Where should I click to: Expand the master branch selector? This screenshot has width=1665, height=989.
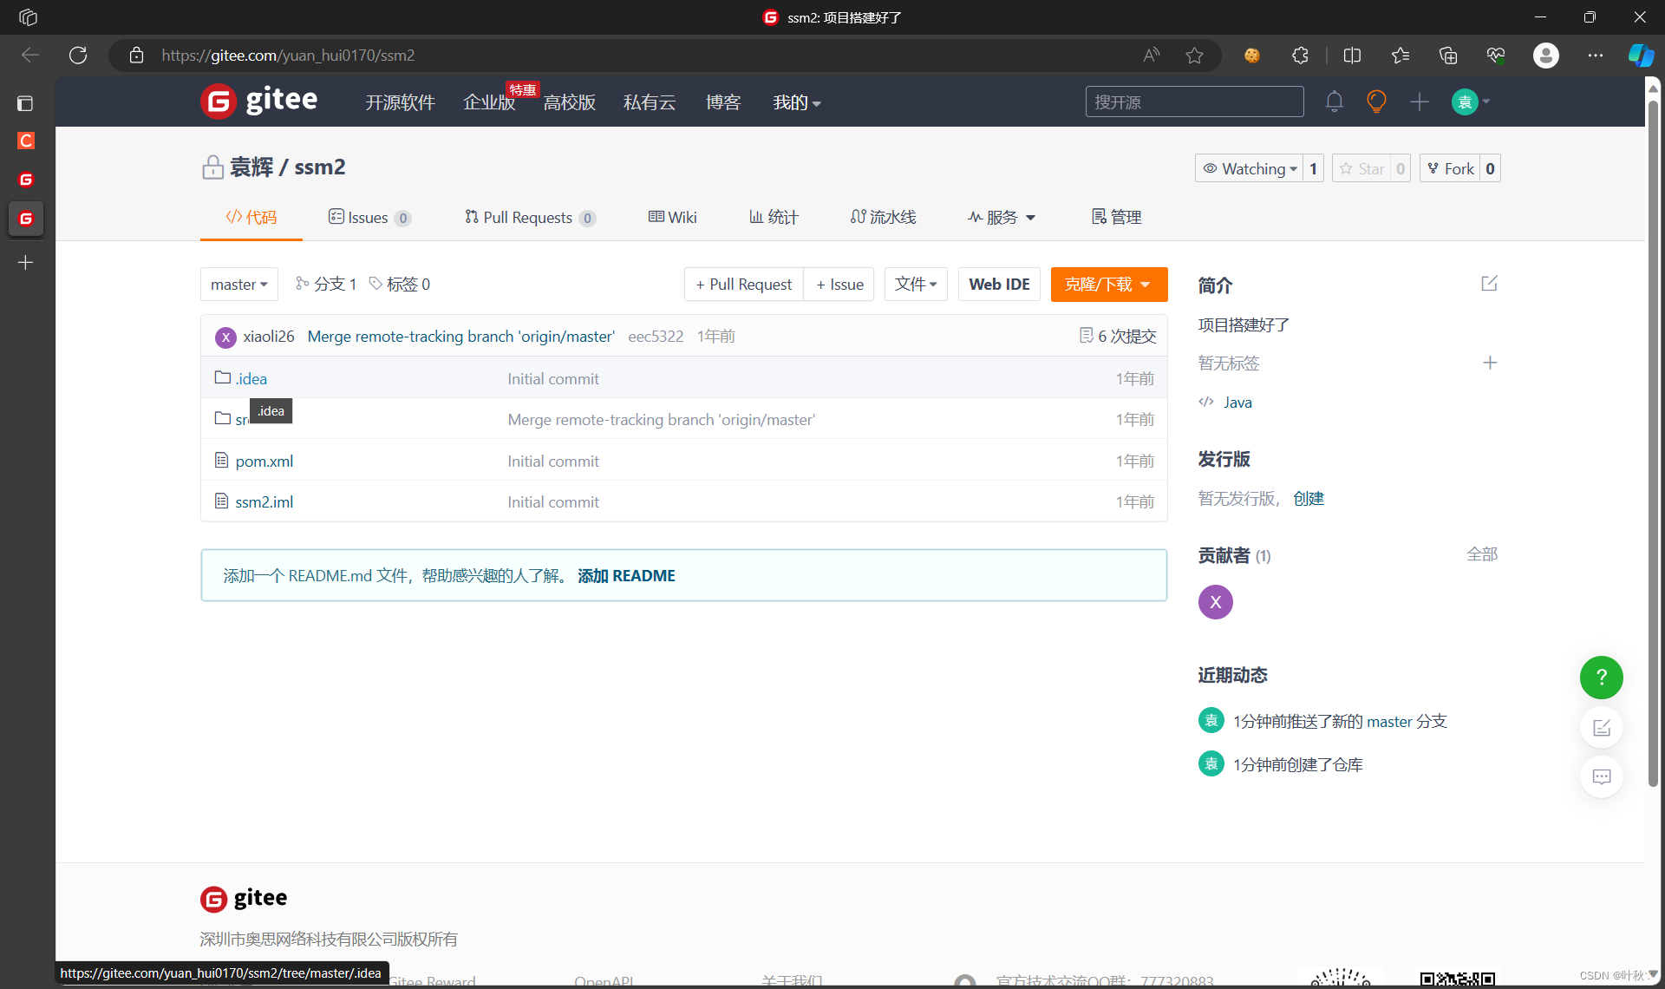pyautogui.click(x=238, y=285)
